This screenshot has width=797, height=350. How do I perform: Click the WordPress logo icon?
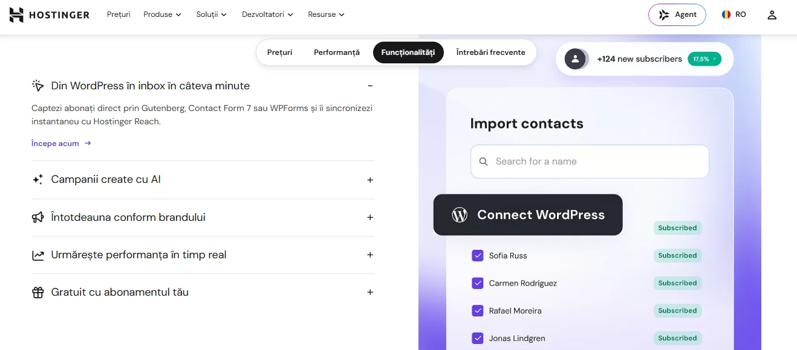(460, 215)
